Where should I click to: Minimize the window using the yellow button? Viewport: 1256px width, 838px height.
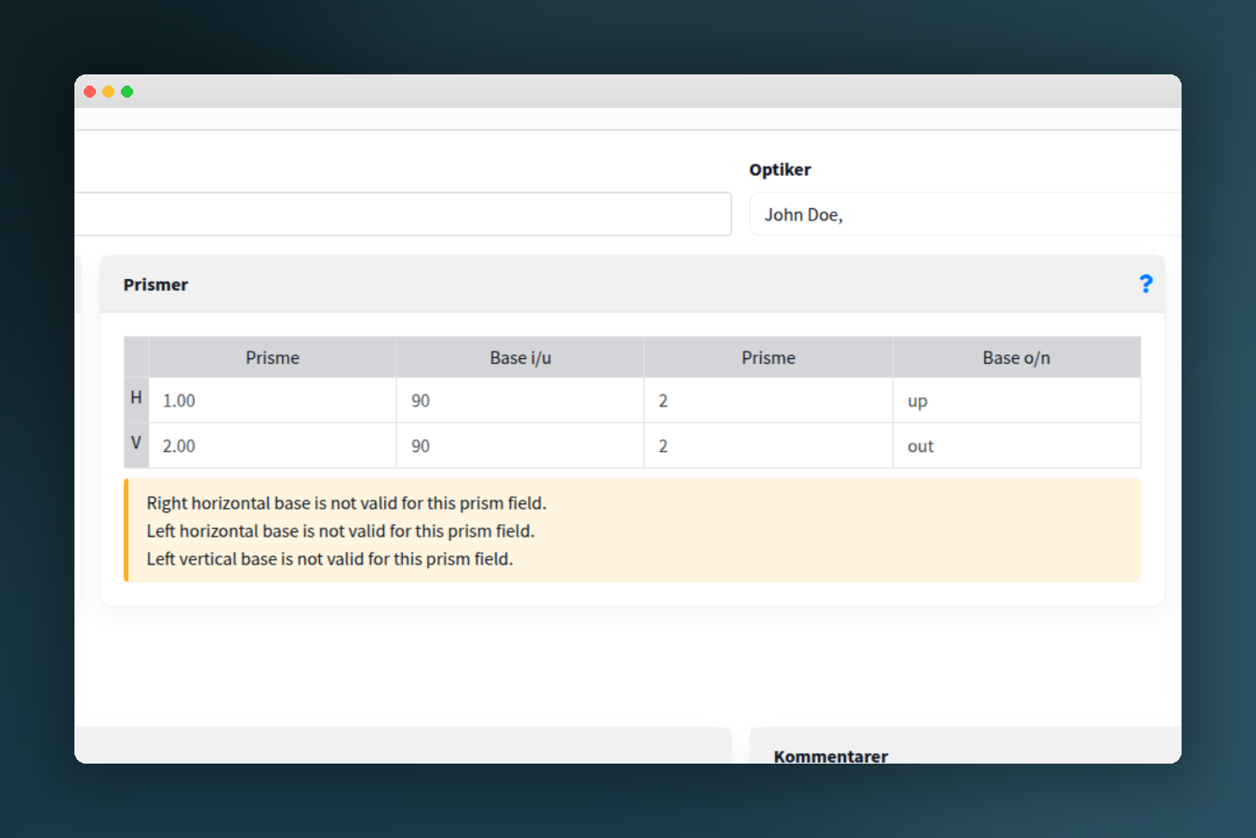109,91
